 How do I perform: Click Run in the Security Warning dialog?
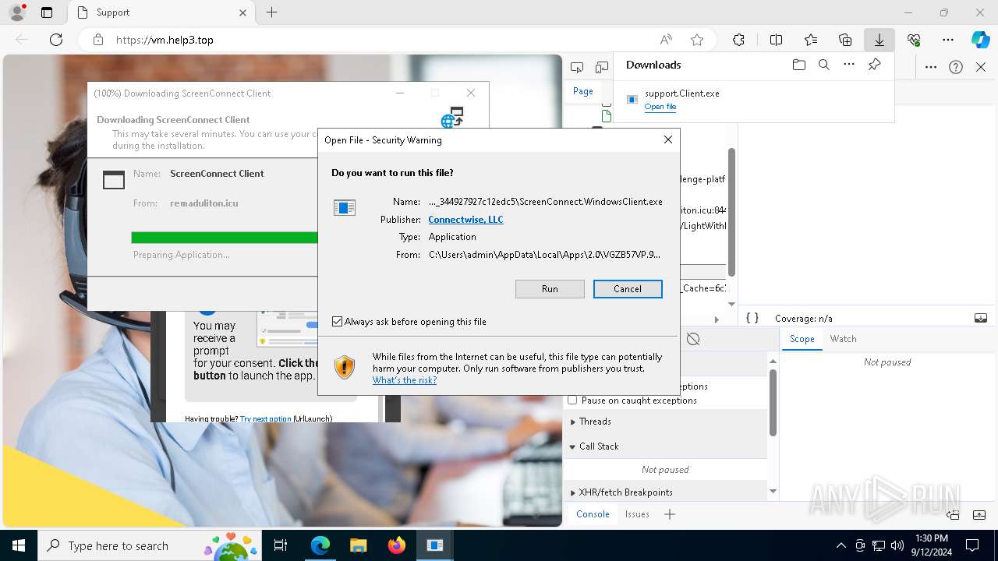tap(550, 289)
